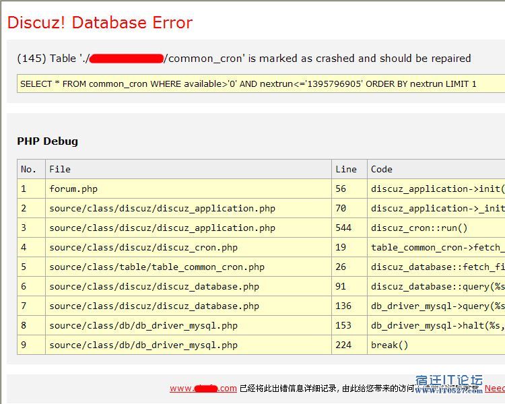The height and width of the screenshot is (404, 505).
Task: Click db_driver_mysql.php cell in row 9
Action: tap(189, 345)
